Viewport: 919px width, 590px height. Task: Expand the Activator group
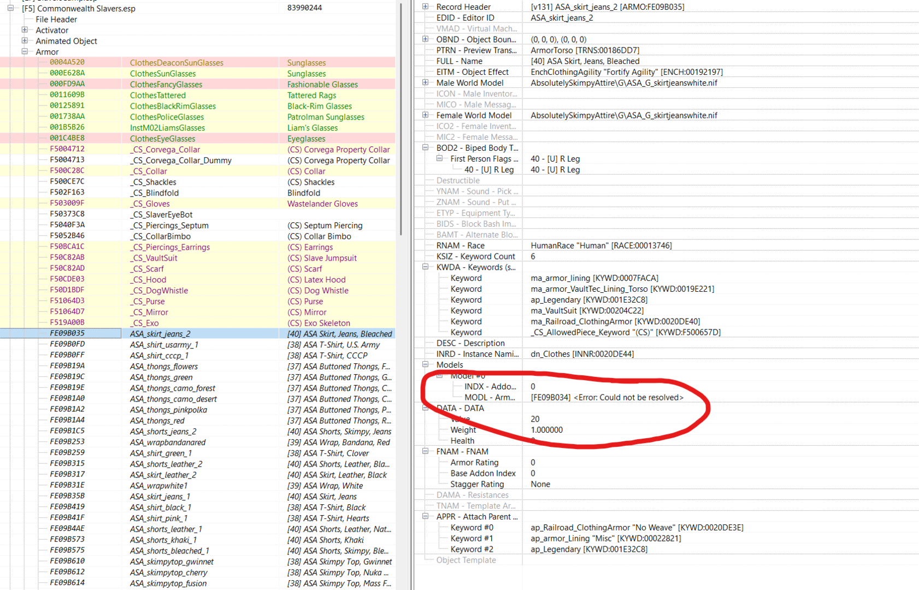point(25,30)
